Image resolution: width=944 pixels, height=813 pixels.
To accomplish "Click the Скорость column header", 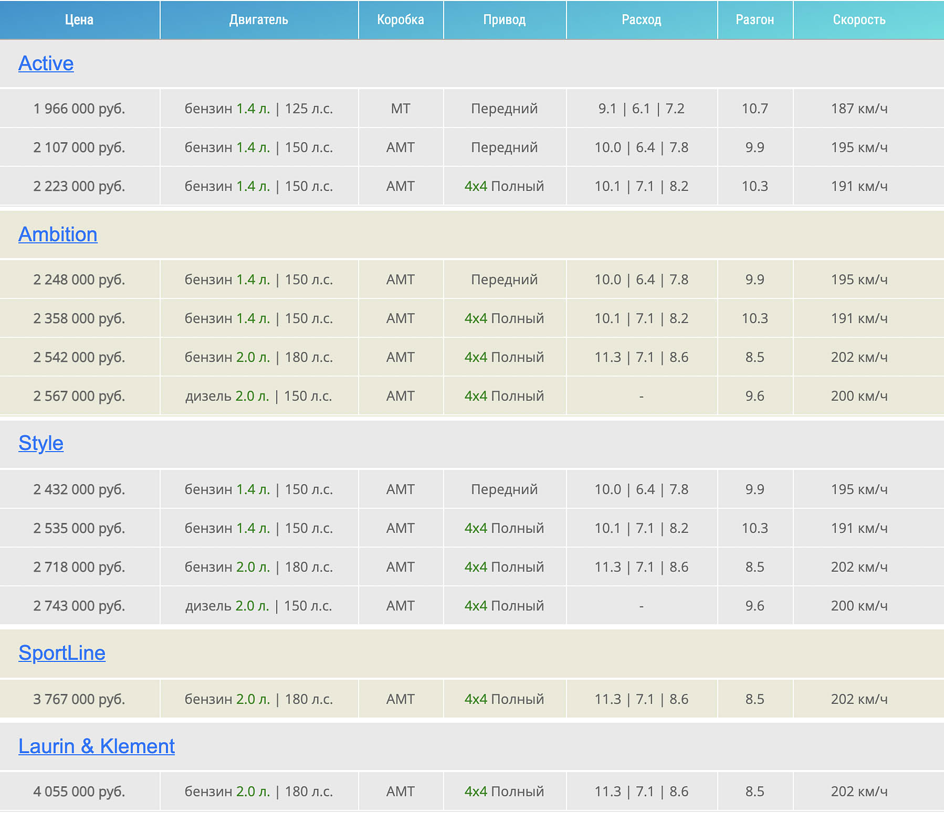I will tap(859, 20).
